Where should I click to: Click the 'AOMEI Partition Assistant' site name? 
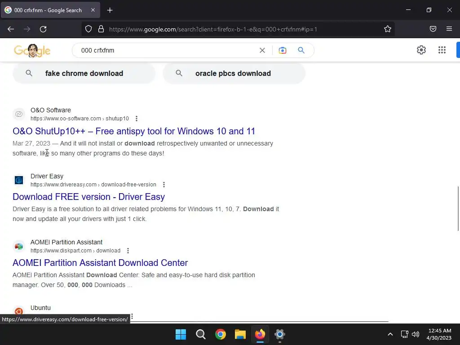pos(66,242)
